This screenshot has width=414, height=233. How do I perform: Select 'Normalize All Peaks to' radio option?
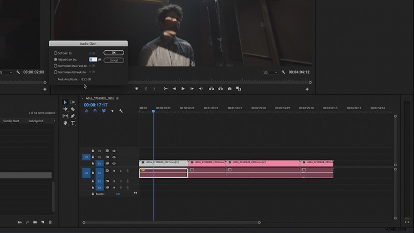click(x=55, y=72)
